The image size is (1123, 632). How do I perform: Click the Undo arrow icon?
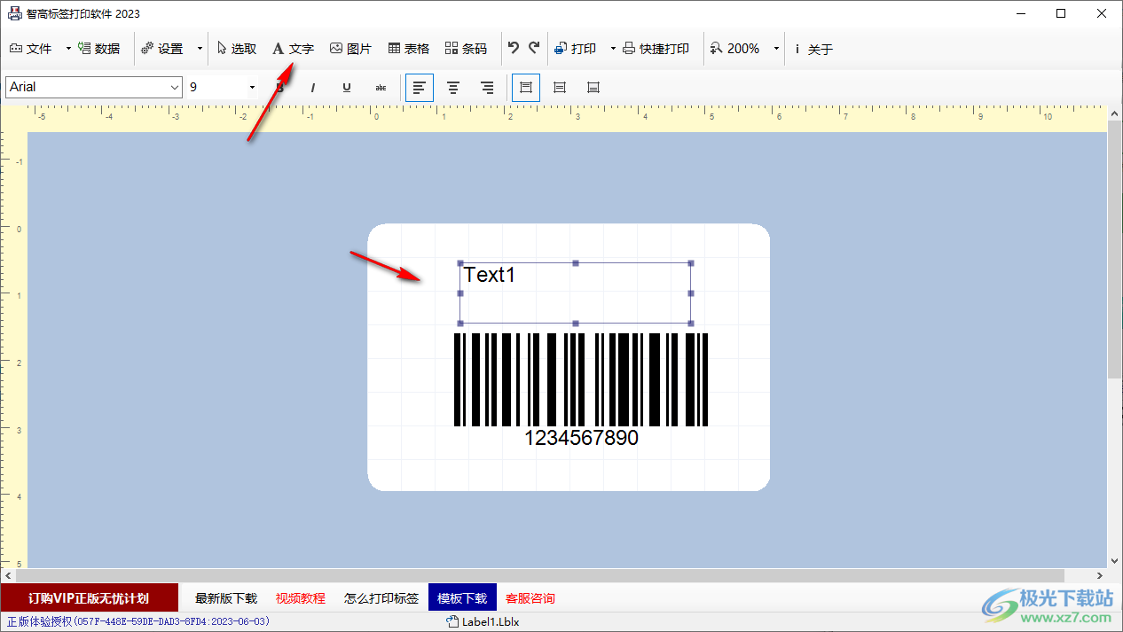point(514,48)
